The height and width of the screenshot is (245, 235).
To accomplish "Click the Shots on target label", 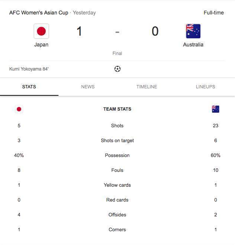I will [x=117, y=141].
